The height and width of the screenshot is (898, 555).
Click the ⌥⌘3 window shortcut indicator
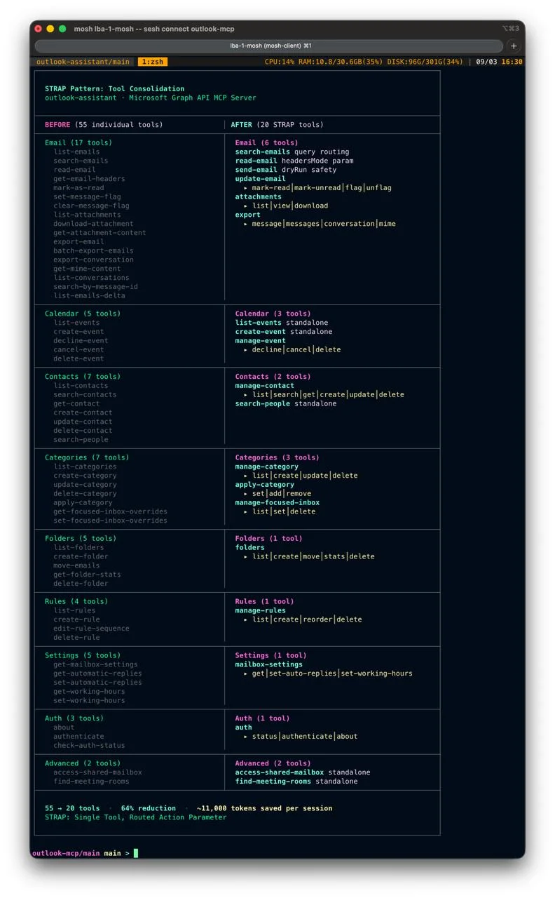(x=509, y=29)
